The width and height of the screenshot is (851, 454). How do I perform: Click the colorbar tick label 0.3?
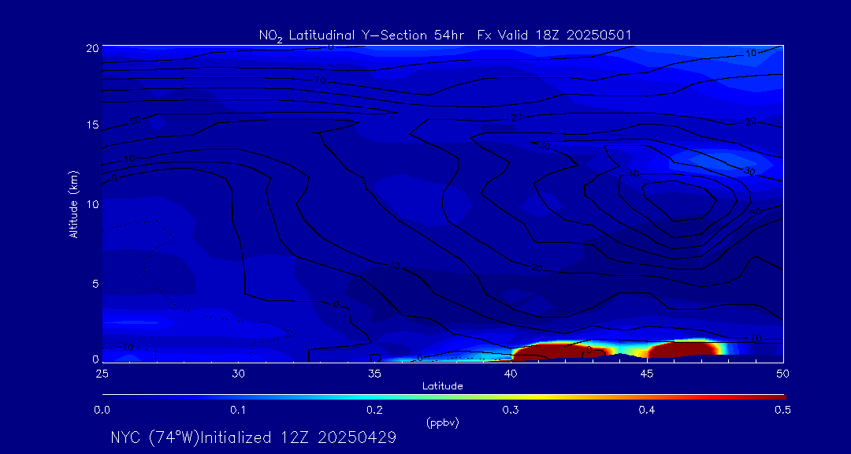511,411
